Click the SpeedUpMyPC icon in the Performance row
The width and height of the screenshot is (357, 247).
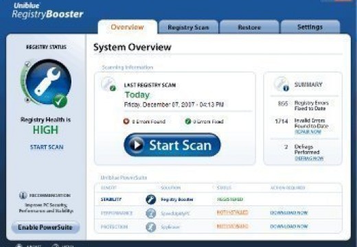pos(151,213)
